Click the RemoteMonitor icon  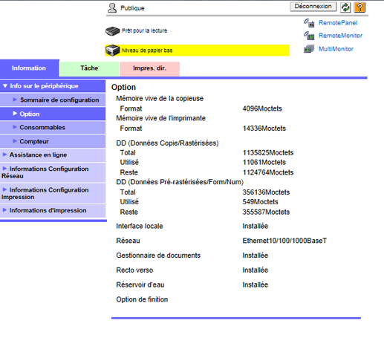click(309, 36)
